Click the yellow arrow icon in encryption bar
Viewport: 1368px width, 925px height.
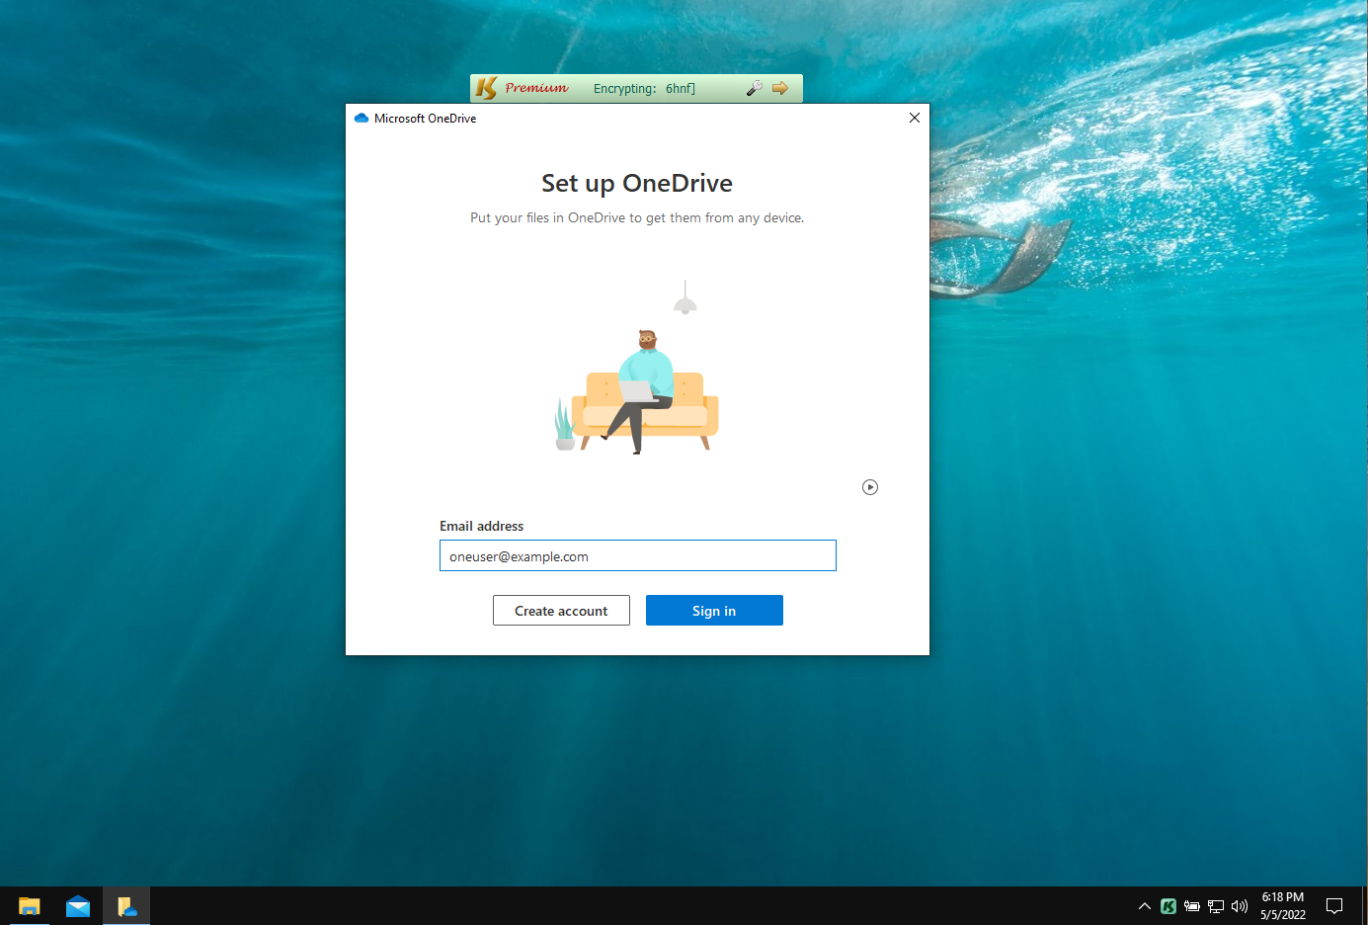coord(780,88)
